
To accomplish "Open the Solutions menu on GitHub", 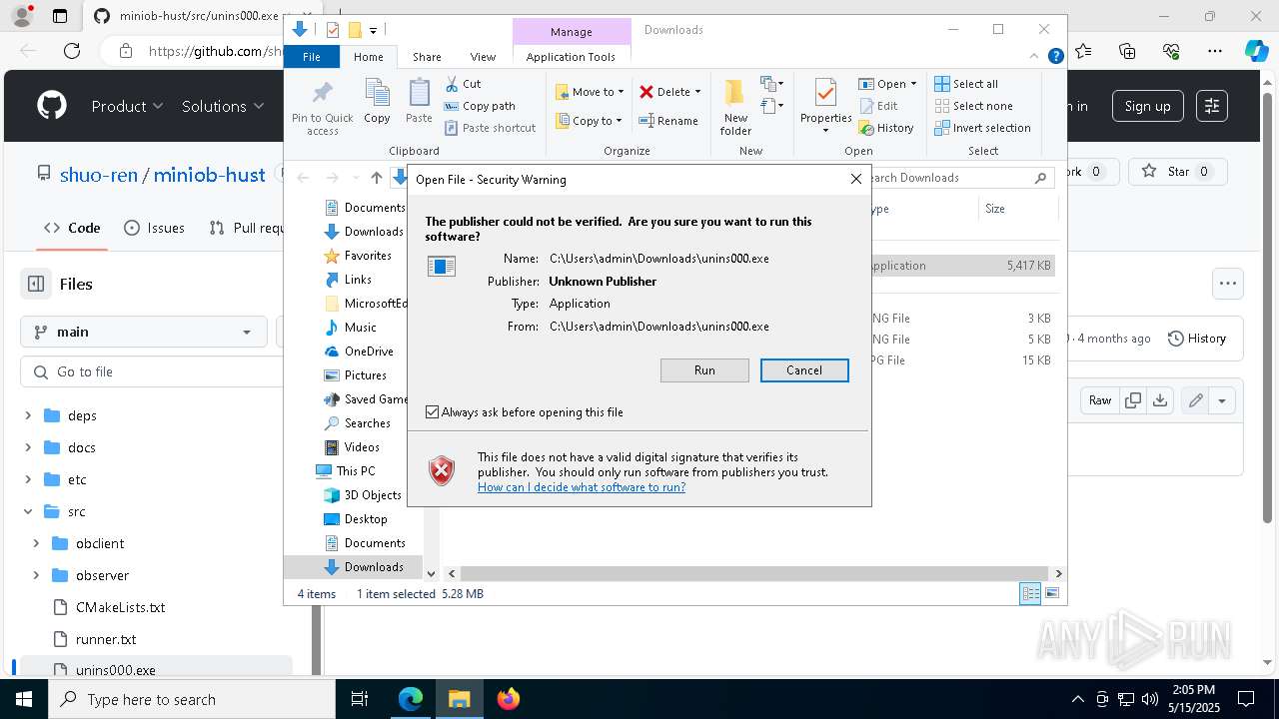I will [x=223, y=106].
